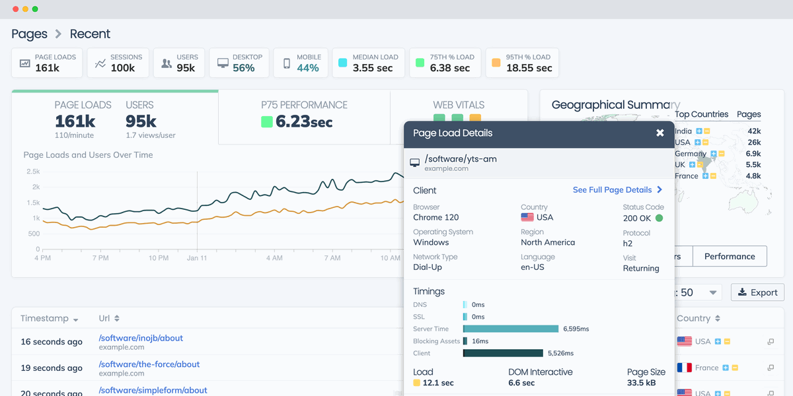Open /software/the-force/about link
Image resolution: width=793 pixels, height=396 pixels.
click(149, 364)
